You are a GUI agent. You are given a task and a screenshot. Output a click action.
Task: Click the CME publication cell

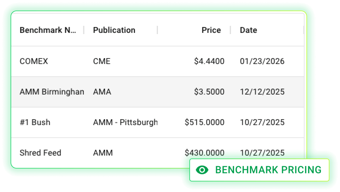[102, 61]
